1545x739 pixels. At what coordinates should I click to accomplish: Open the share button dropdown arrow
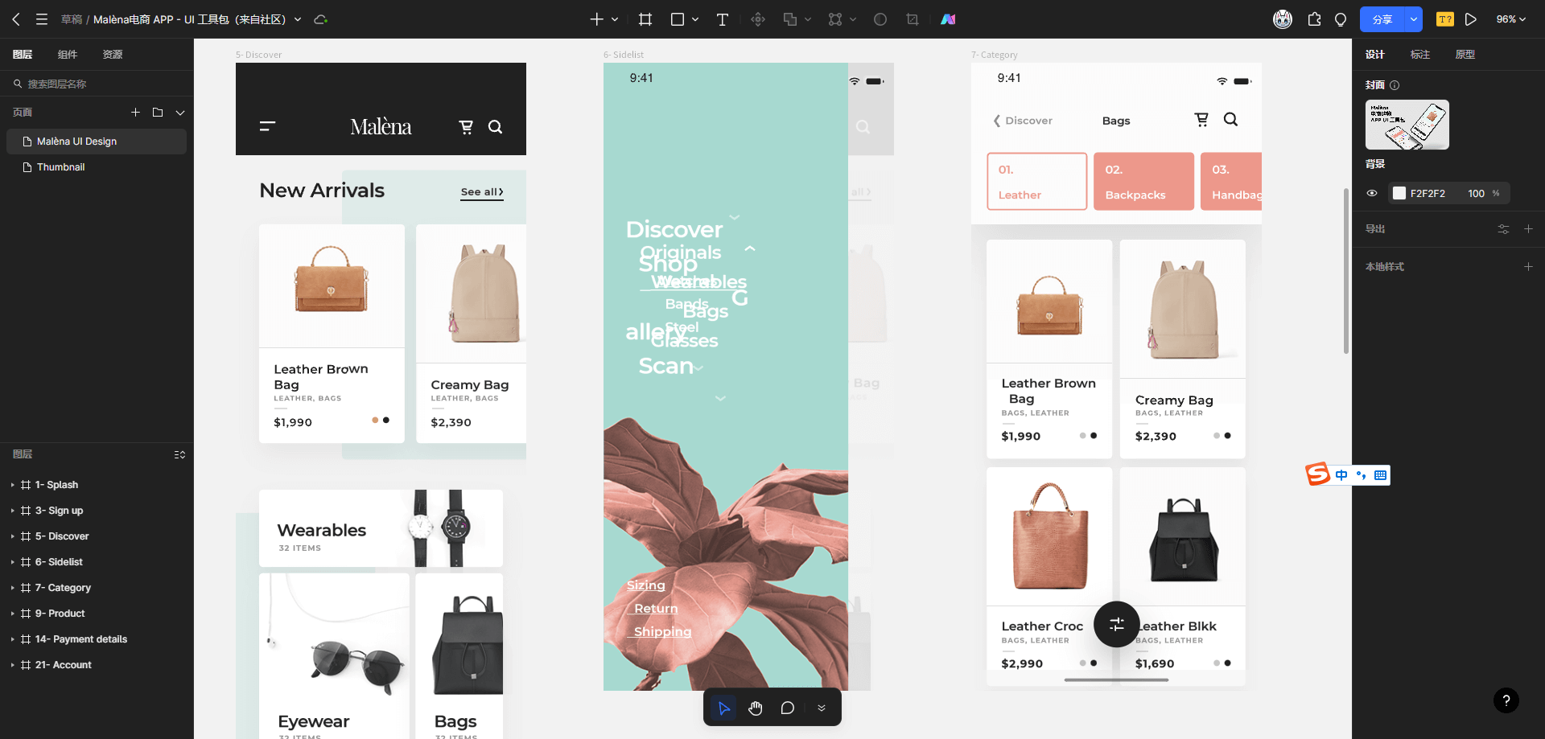pos(1414,19)
